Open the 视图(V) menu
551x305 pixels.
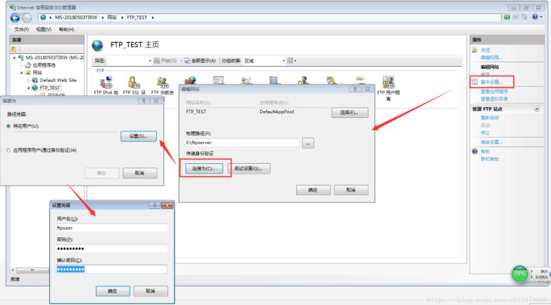point(44,30)
